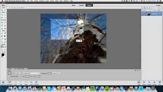The height and width of the screenshot is (92, 163).
Task: Select the Lasso tool
Action: click(2, 18)
